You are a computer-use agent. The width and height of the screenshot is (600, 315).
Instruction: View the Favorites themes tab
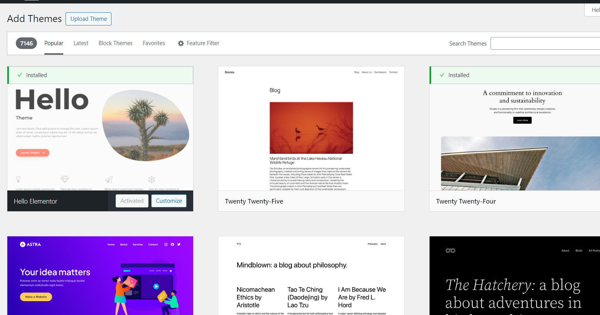click(154, 43)
